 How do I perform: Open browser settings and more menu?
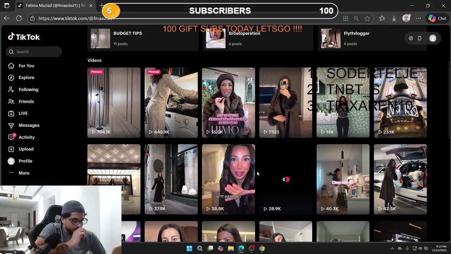pyautogui.click(x=418, y=18)
